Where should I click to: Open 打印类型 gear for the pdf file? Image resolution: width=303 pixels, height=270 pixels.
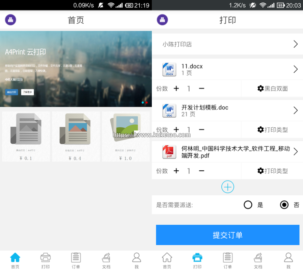(260, 171)
